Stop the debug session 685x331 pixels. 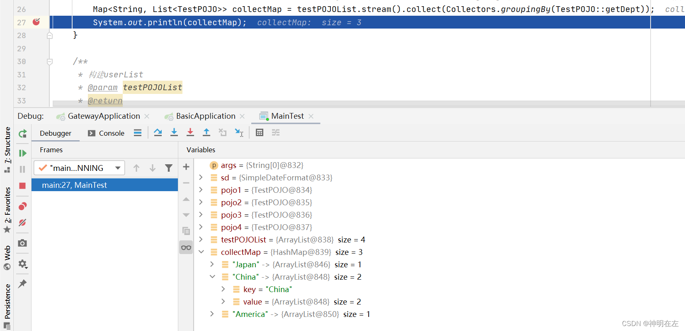[23, 186]
